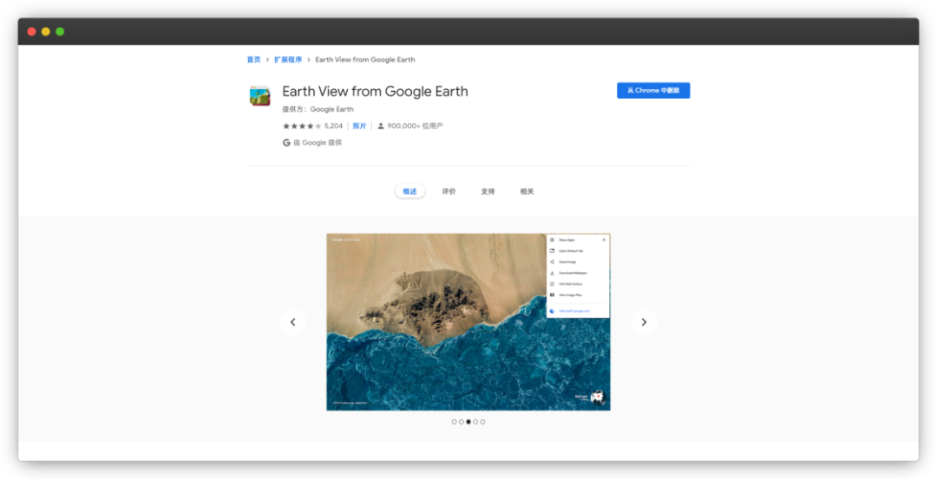Screen dimensions: 937x479
Task: Switch to the 评价 tab
Action: 449,191
